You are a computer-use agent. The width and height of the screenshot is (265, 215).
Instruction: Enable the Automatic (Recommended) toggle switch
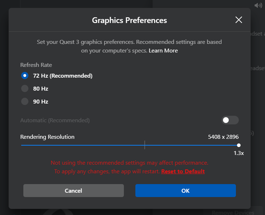(x=230, y=120)
